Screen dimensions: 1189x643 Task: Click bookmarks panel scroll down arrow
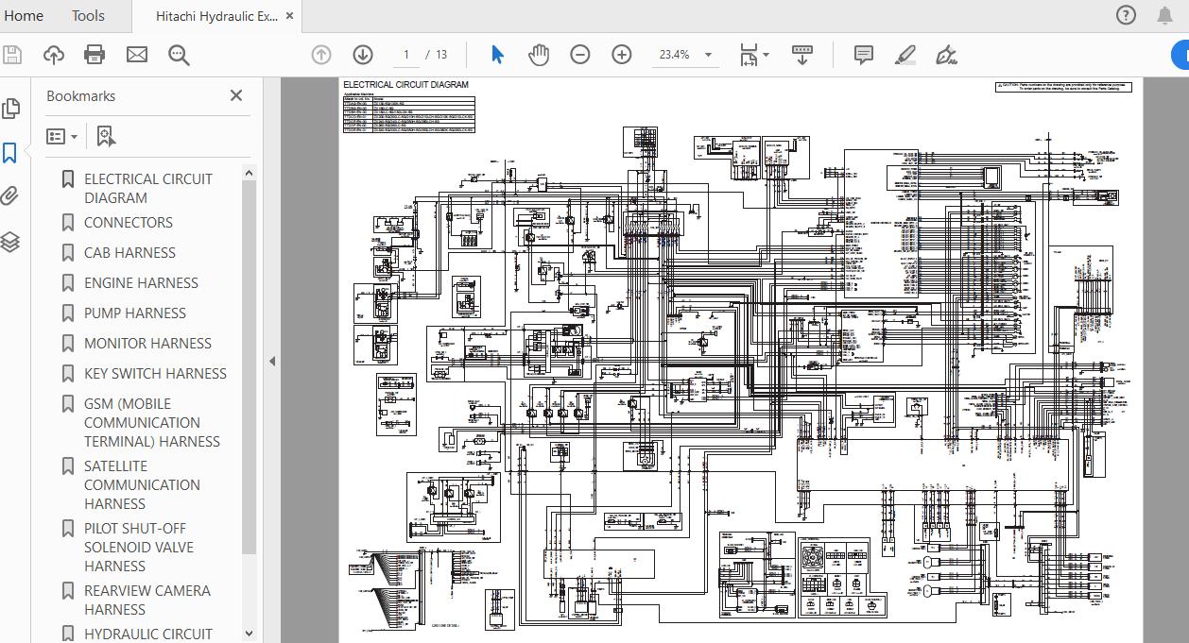pos(250,634)
